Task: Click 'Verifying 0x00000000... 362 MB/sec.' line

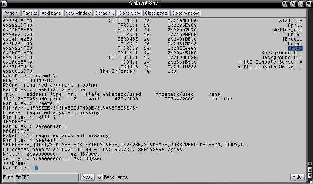Action: 54,158
